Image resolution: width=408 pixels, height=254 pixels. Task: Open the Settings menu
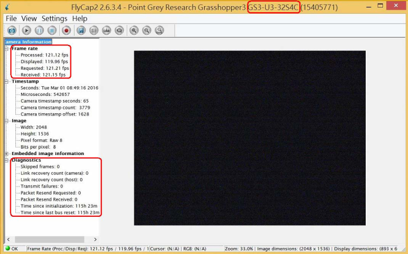click(x=54, y=18)
